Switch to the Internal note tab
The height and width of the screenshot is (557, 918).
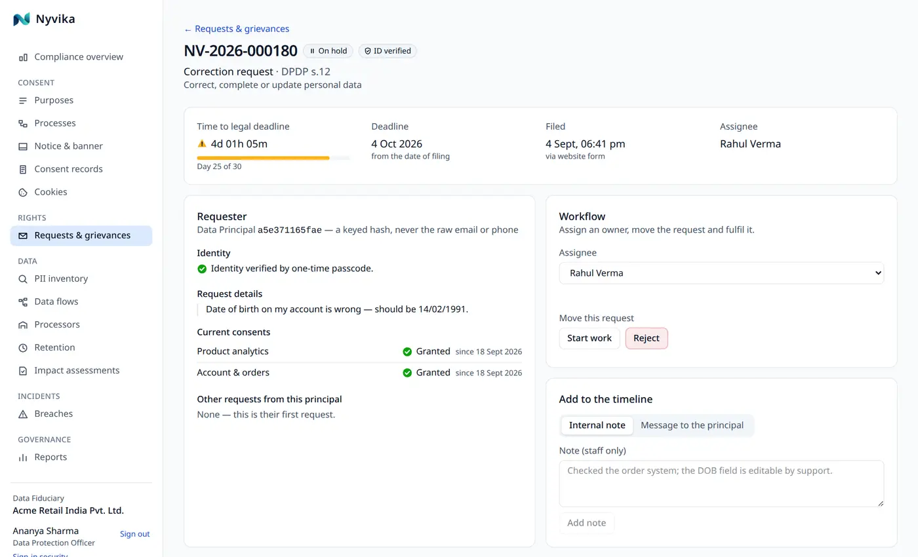(597, 425)
